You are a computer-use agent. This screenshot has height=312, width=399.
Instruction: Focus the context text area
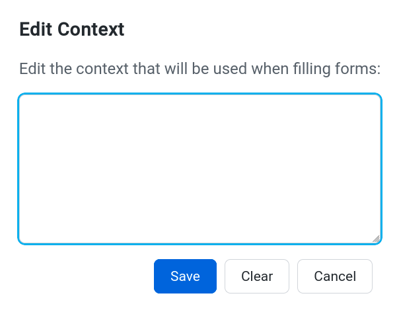tap(199, 169)
